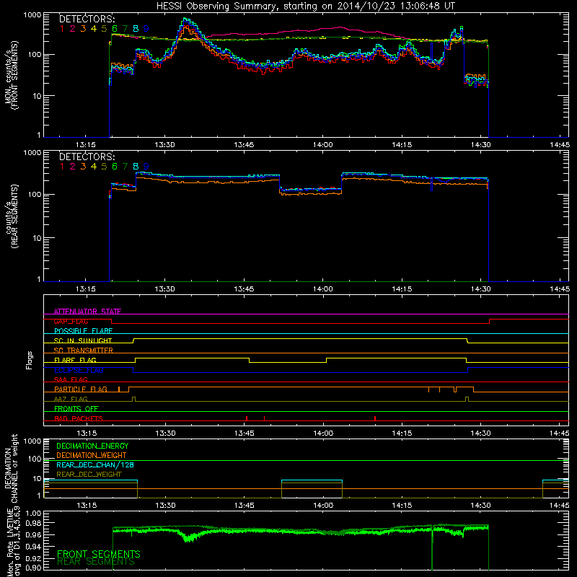
Task: Select the SAA_FLAG label
Action: point(71,379)
